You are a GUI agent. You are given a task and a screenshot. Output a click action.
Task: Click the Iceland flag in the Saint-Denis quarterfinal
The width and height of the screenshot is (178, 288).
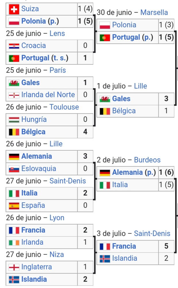coord(105,259)
